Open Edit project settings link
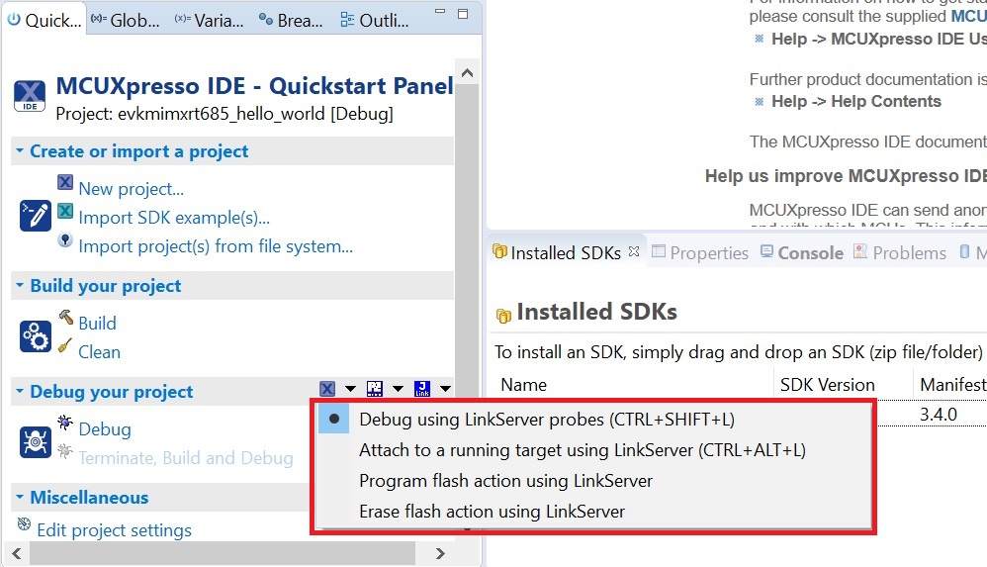The width and height of the screenshot is (987, 567). pyautogui.click(x=114, y=530)
